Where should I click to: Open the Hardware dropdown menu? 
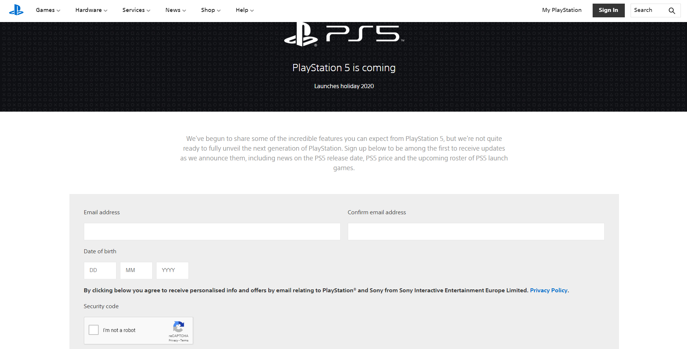pos(91,10)
